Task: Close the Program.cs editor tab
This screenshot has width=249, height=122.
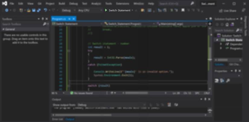Action: (74, 19)
